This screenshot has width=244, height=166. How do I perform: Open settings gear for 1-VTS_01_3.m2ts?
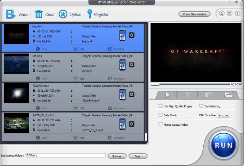pyautogui.click(x=132, y=124)
